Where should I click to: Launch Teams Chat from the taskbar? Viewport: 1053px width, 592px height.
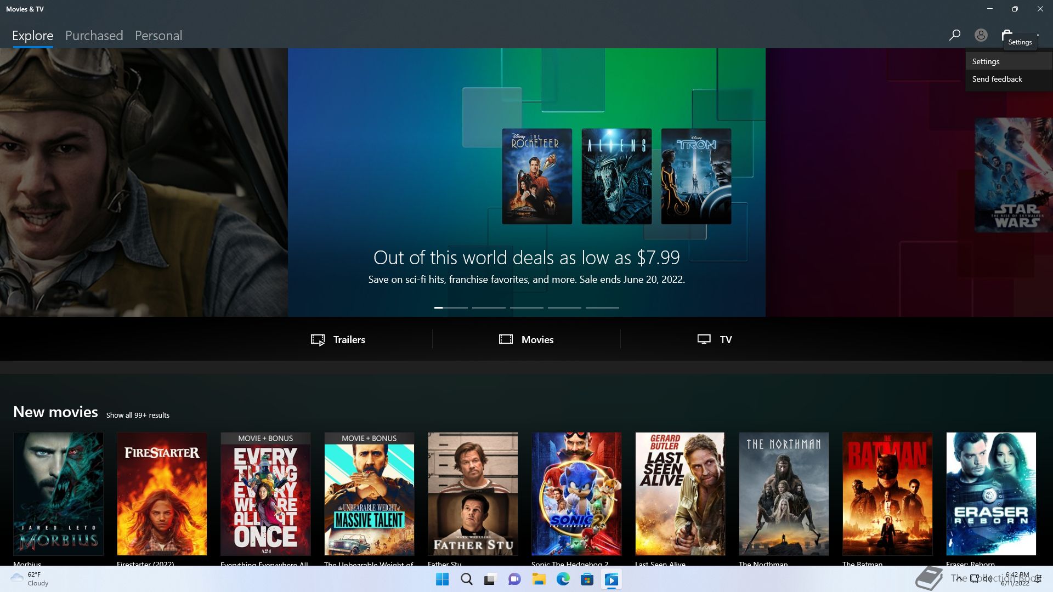coord(514,579)
